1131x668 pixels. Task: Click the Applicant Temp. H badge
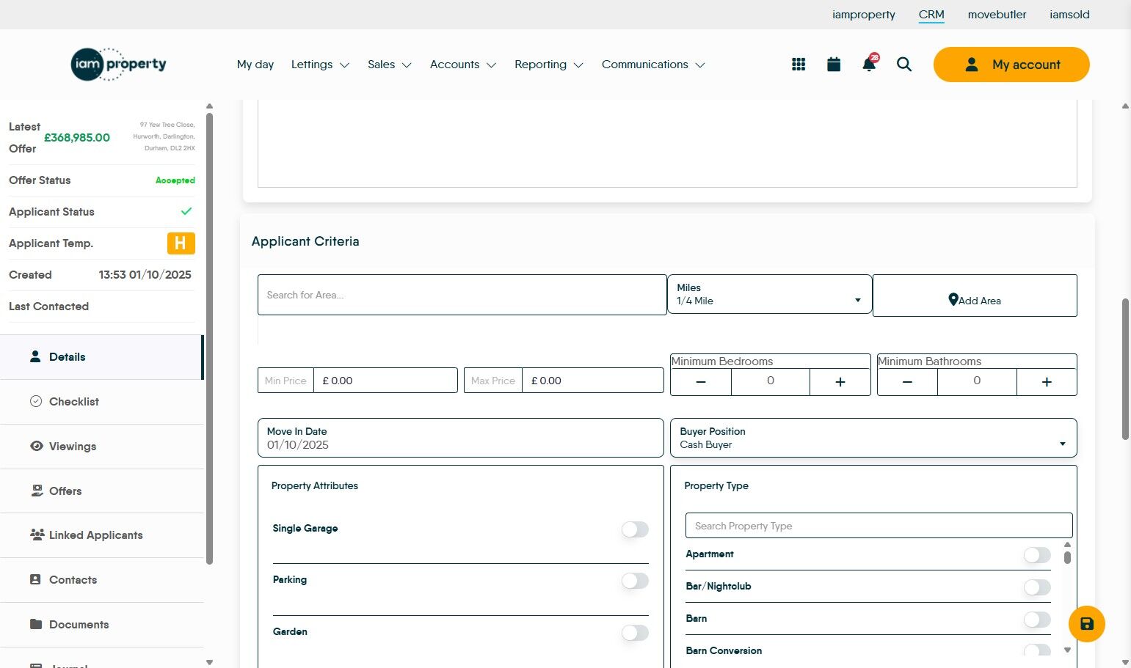181,243
